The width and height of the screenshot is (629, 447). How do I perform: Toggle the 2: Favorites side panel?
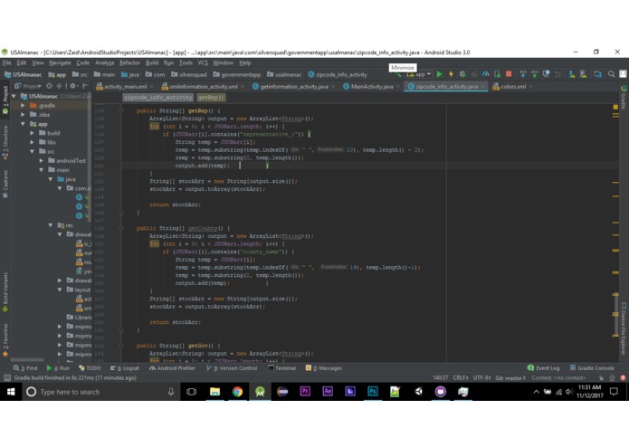5,340
